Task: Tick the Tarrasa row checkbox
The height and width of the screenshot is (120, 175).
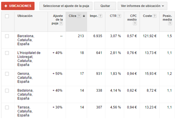Action: [7, 107]
